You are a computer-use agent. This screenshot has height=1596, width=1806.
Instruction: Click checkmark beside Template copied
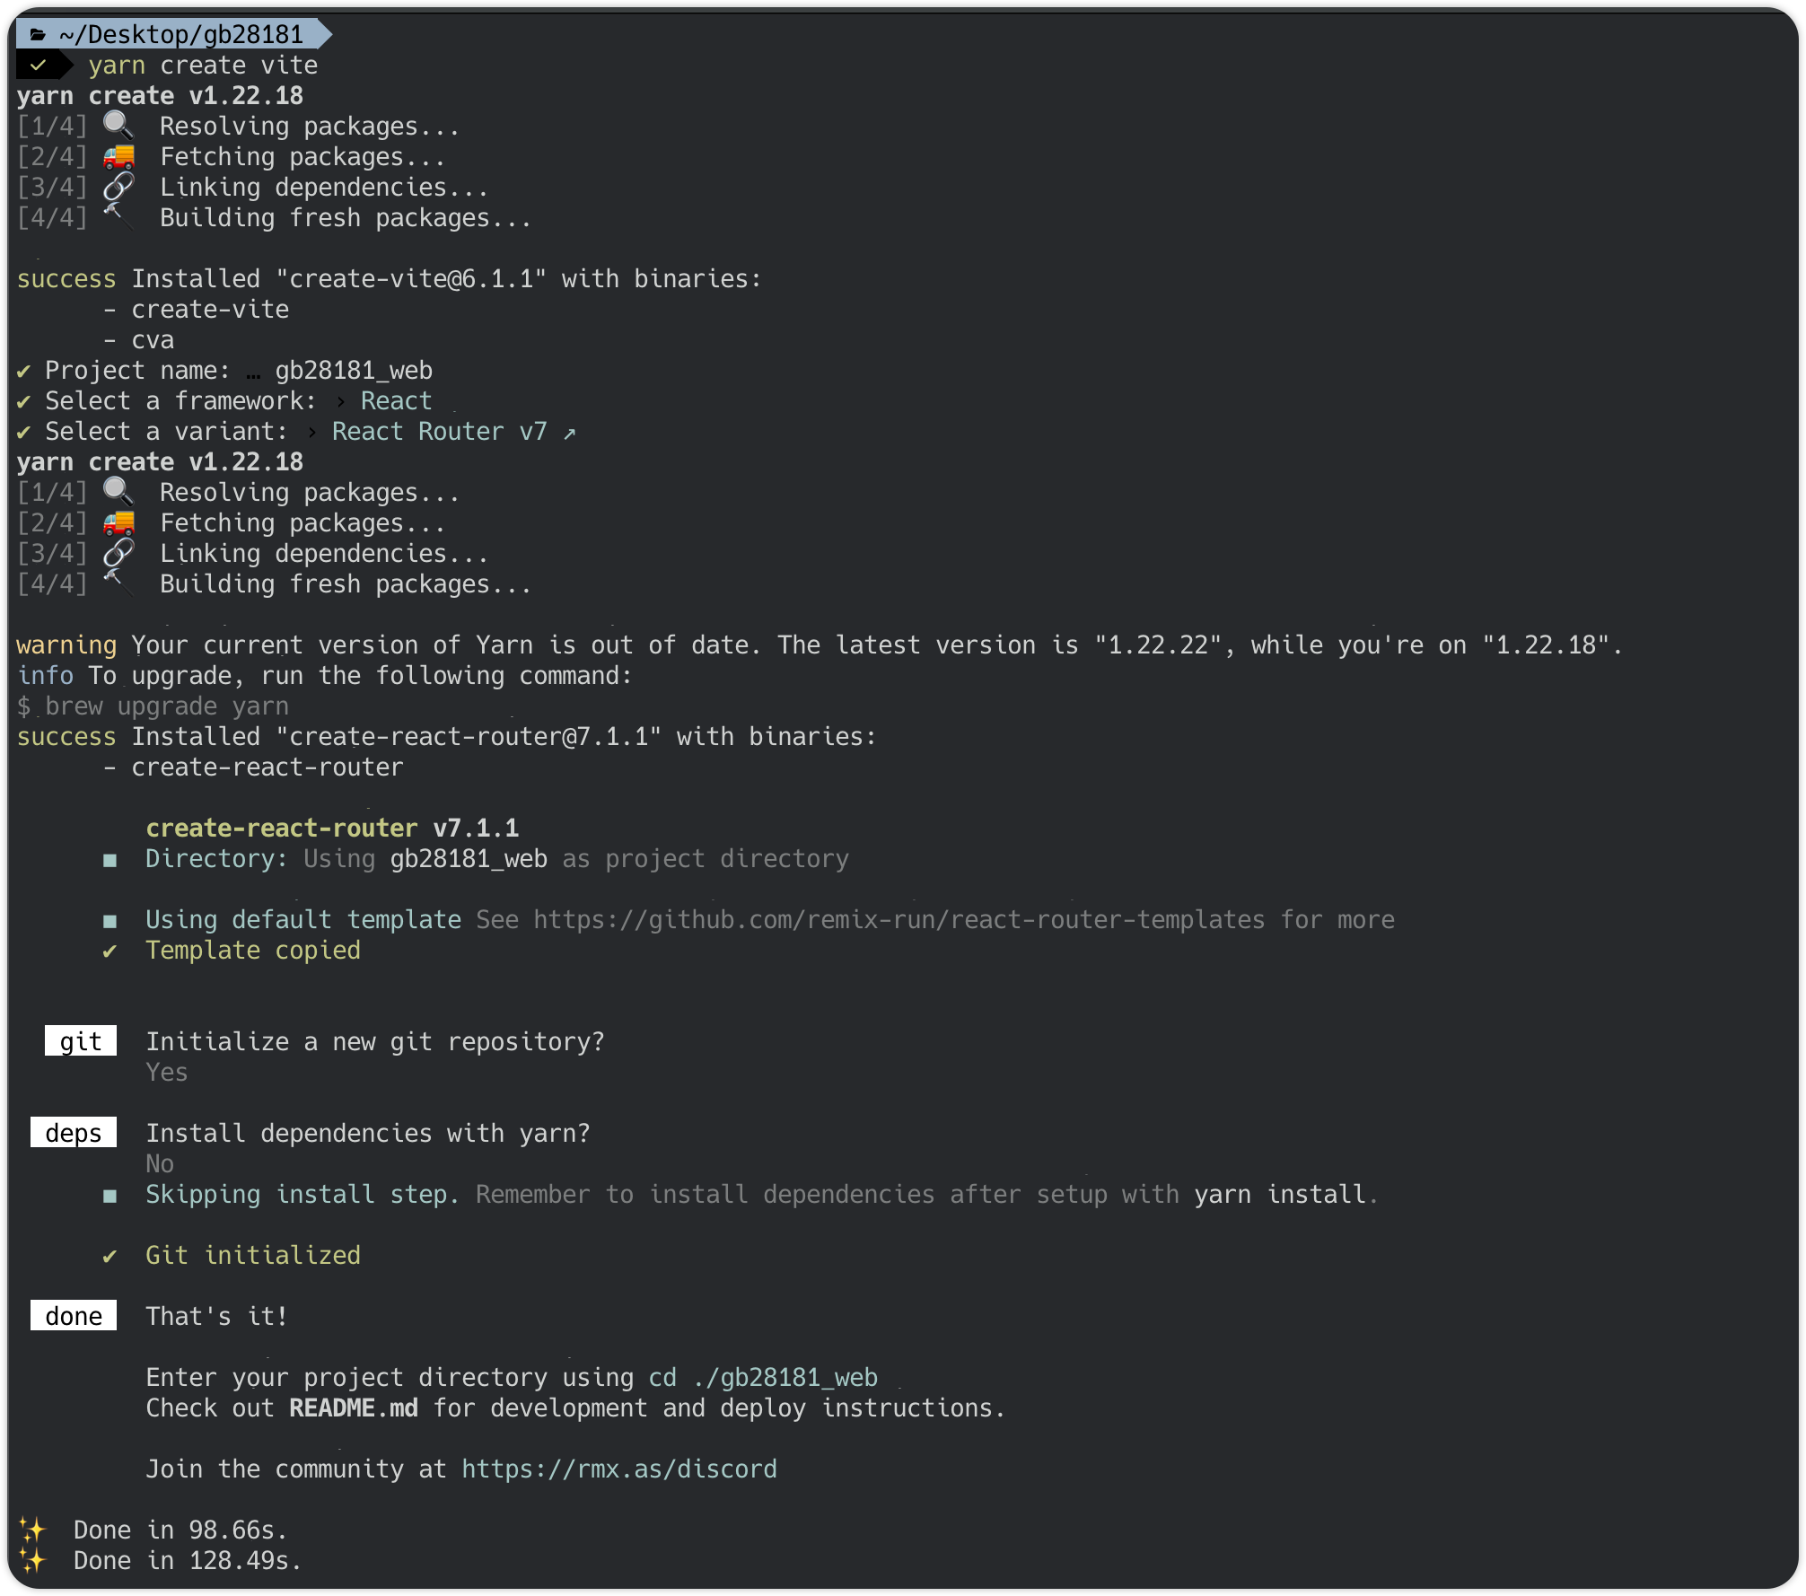pos(110,951)
